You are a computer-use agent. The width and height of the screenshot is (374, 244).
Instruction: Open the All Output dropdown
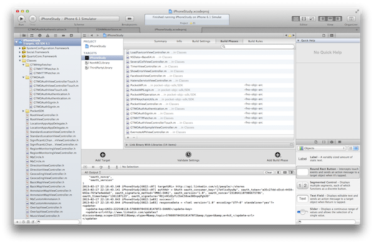pyautogui.click(x=92, y=172)
